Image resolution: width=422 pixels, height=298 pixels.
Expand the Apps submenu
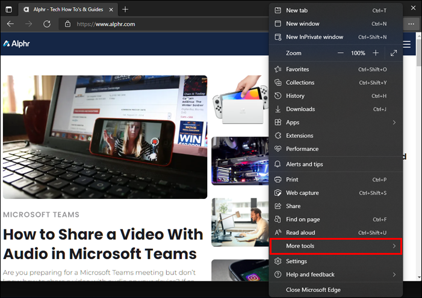(x=336, y=122)
